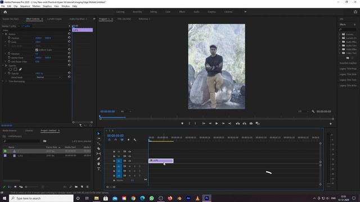Viewport: 360px width, 202px height.
Task: Add a marker in the timeline panel
Action: [128, 140]
